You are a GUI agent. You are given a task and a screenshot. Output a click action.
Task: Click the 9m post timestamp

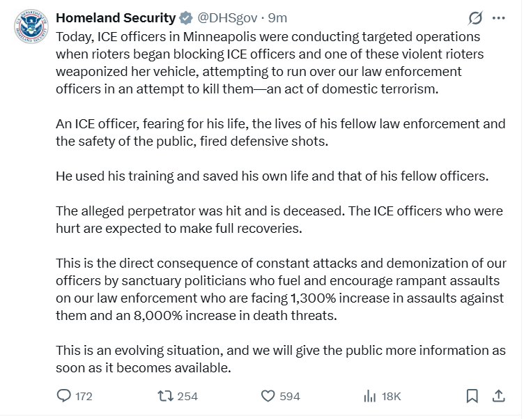pos(277,17)
